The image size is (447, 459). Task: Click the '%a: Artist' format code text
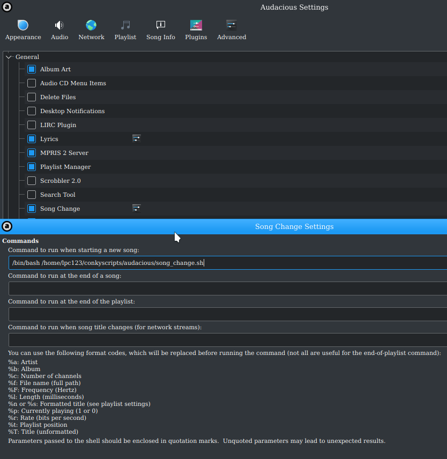[x=23, y=362]
